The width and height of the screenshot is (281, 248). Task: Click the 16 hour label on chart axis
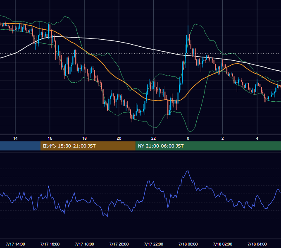tap(50, 138)
